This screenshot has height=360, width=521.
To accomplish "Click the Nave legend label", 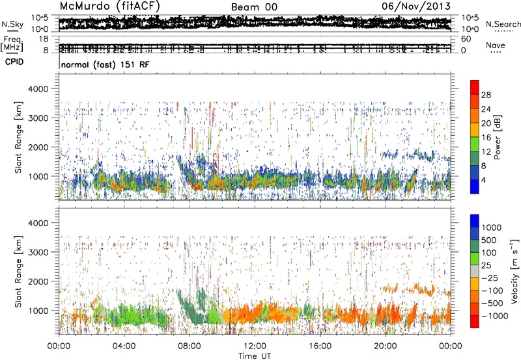I will [496, 45].
